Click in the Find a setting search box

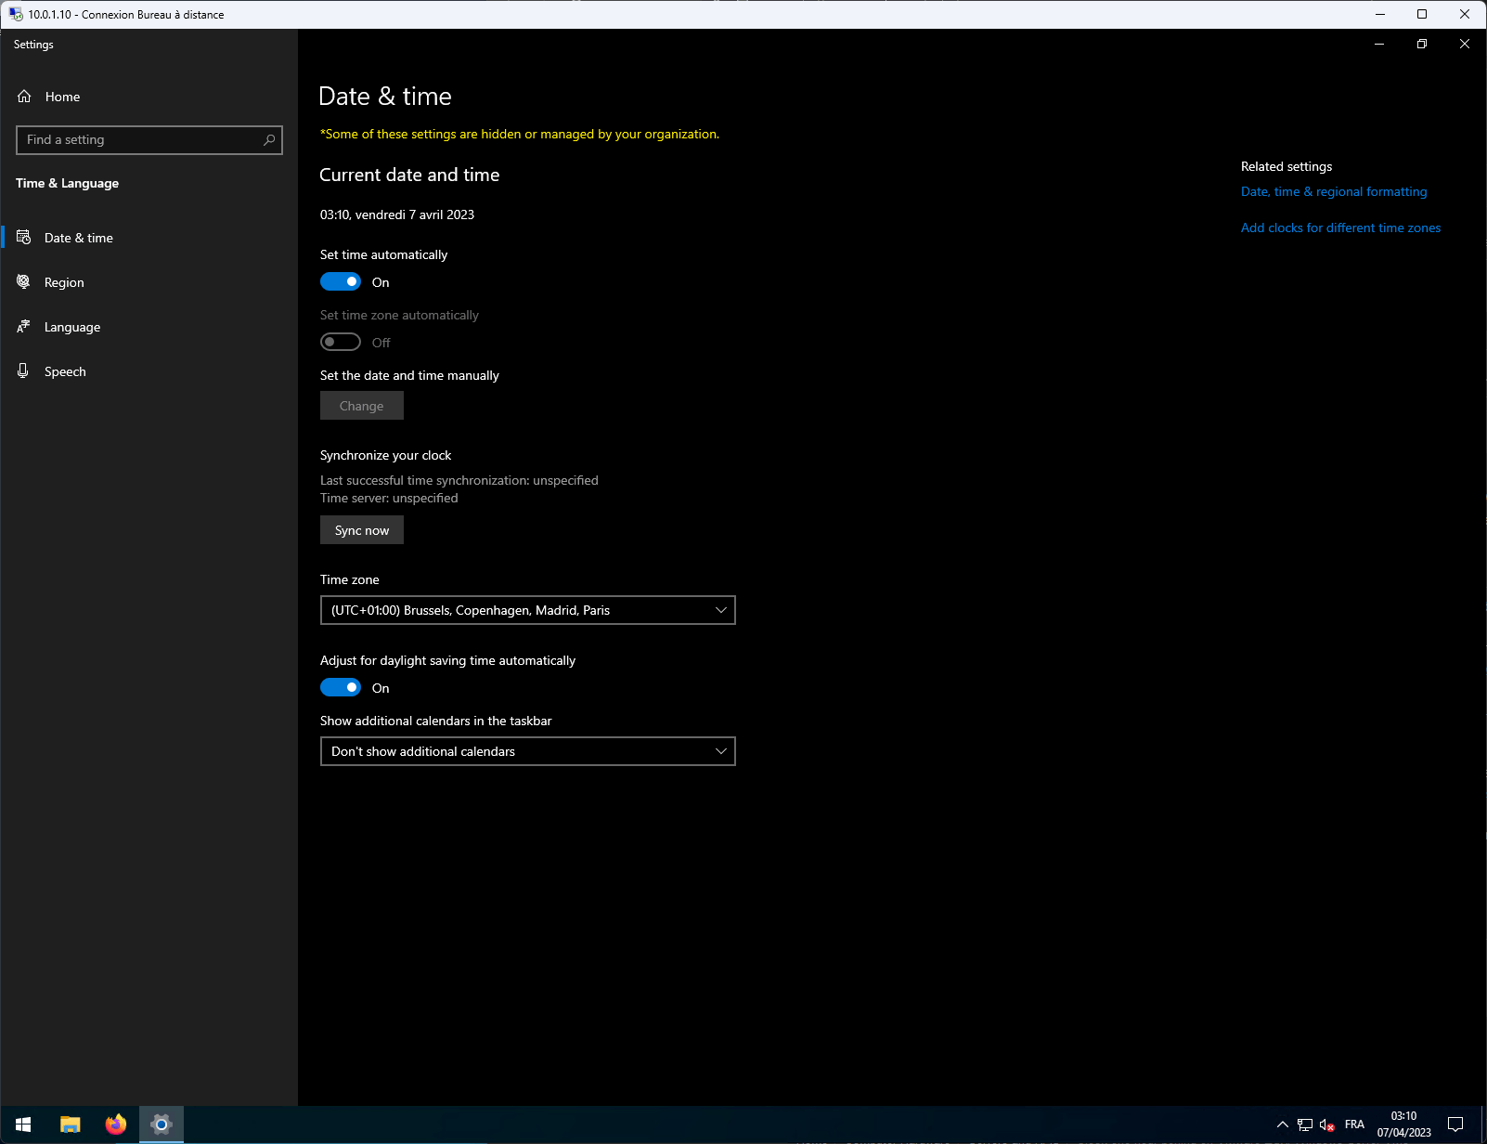point(149,139)
